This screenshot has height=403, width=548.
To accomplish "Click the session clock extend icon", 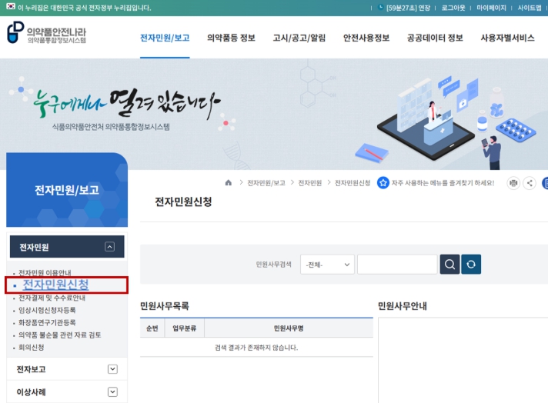I will [381, 8].
